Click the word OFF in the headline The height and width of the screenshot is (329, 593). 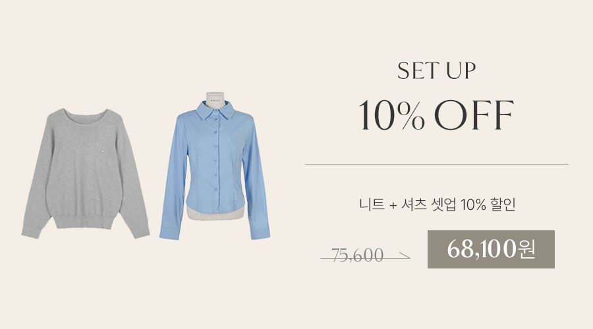pos(474,115)
